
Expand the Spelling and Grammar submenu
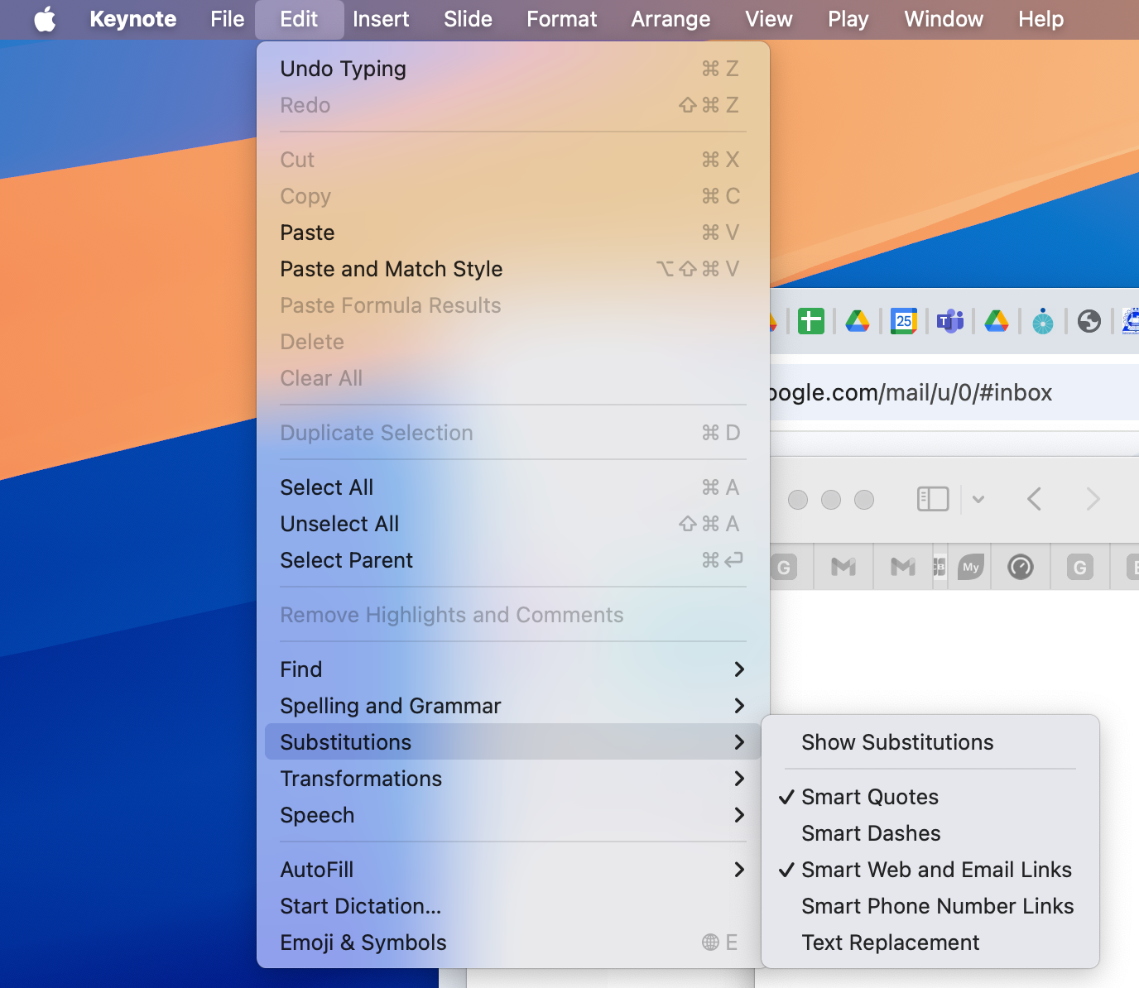pos(513,706)
